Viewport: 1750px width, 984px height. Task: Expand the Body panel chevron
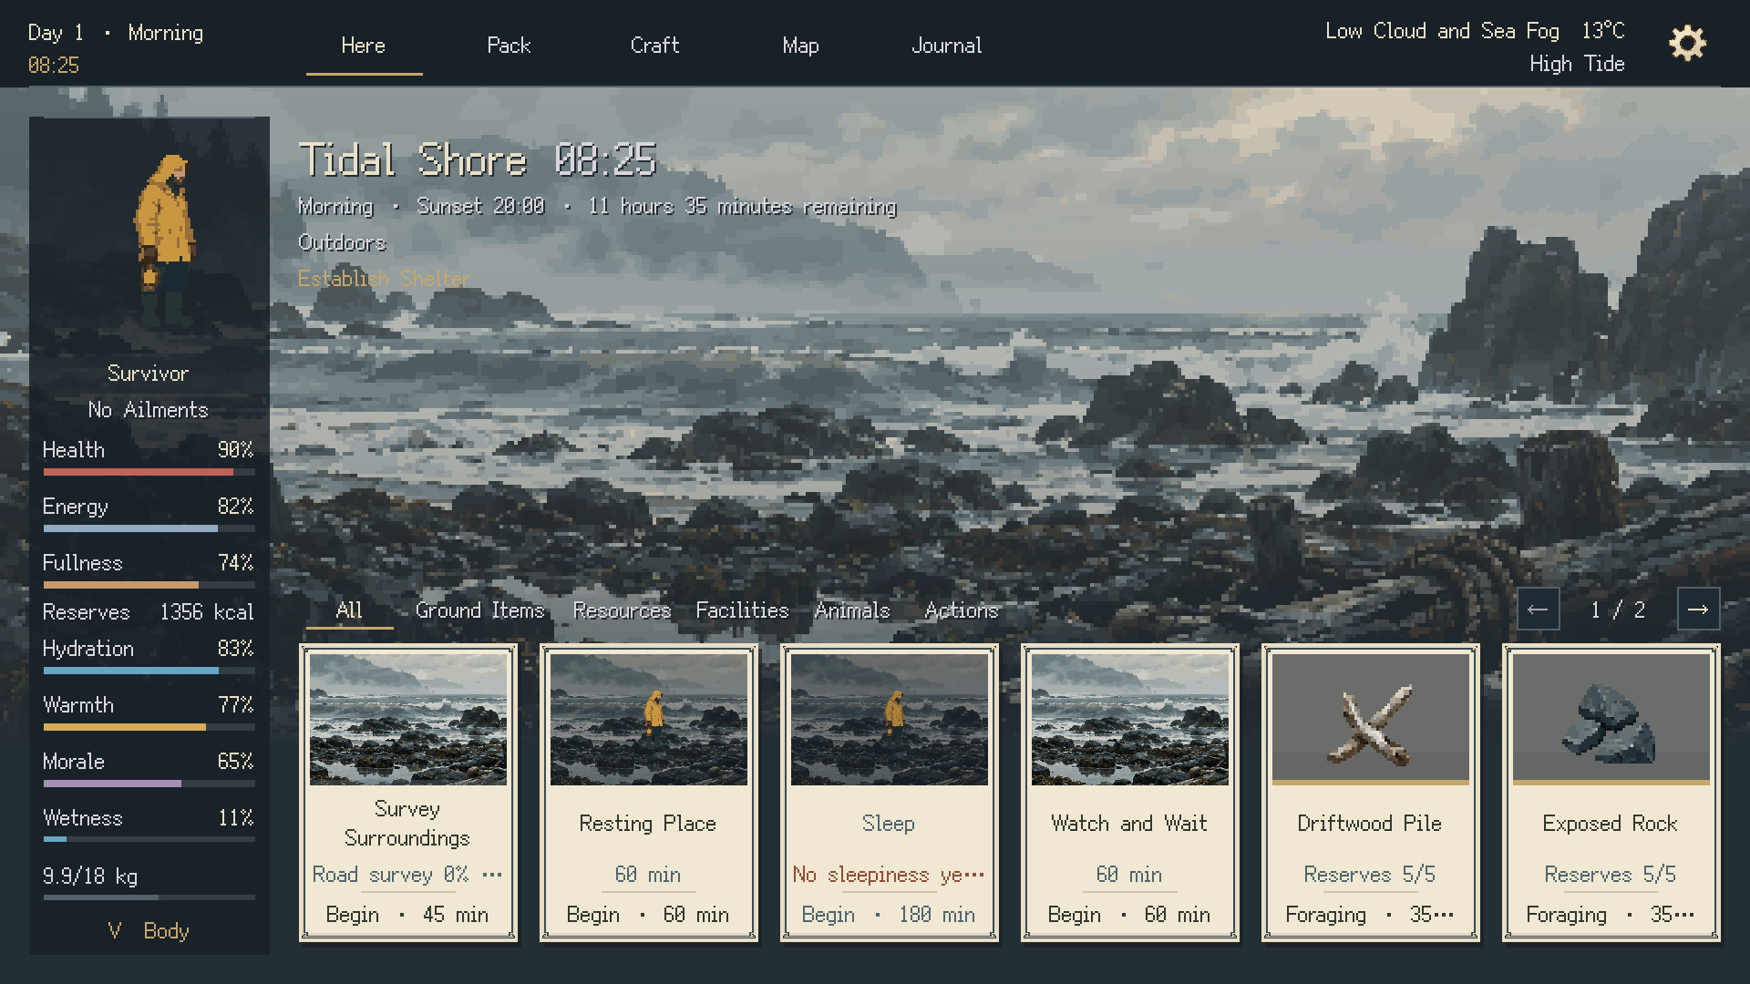click(115, 931)
